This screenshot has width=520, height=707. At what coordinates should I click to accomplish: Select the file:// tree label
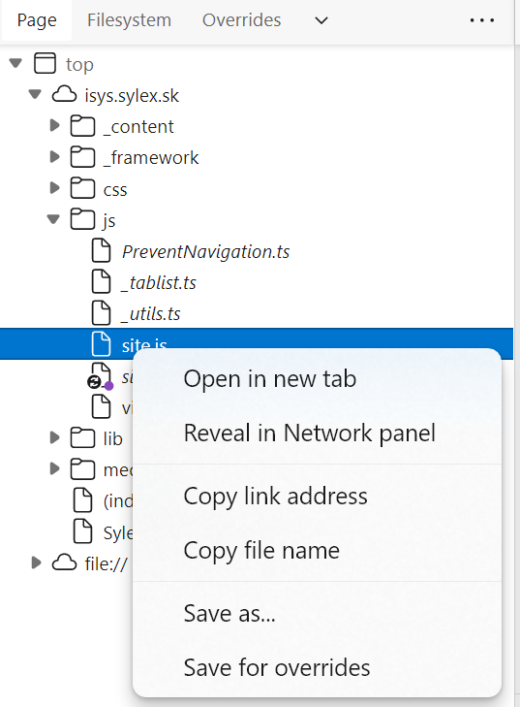click(x=106, y=564)
